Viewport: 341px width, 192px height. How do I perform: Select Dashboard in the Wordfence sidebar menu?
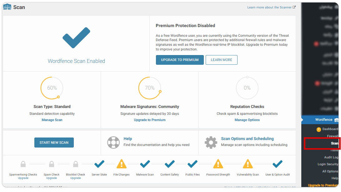point(330,129)
